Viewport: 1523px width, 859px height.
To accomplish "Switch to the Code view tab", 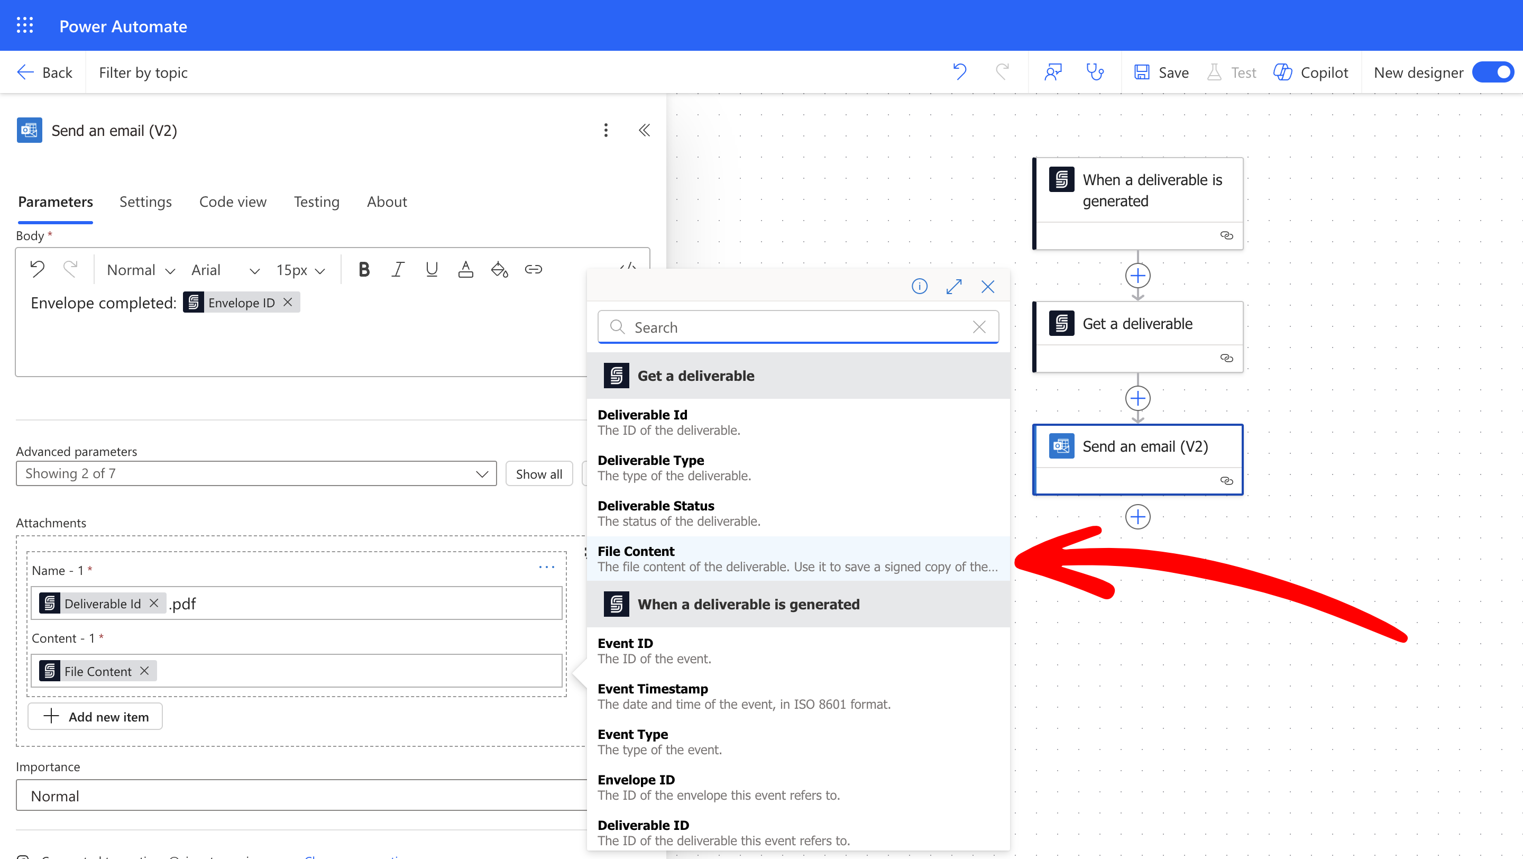I will 232,202.
